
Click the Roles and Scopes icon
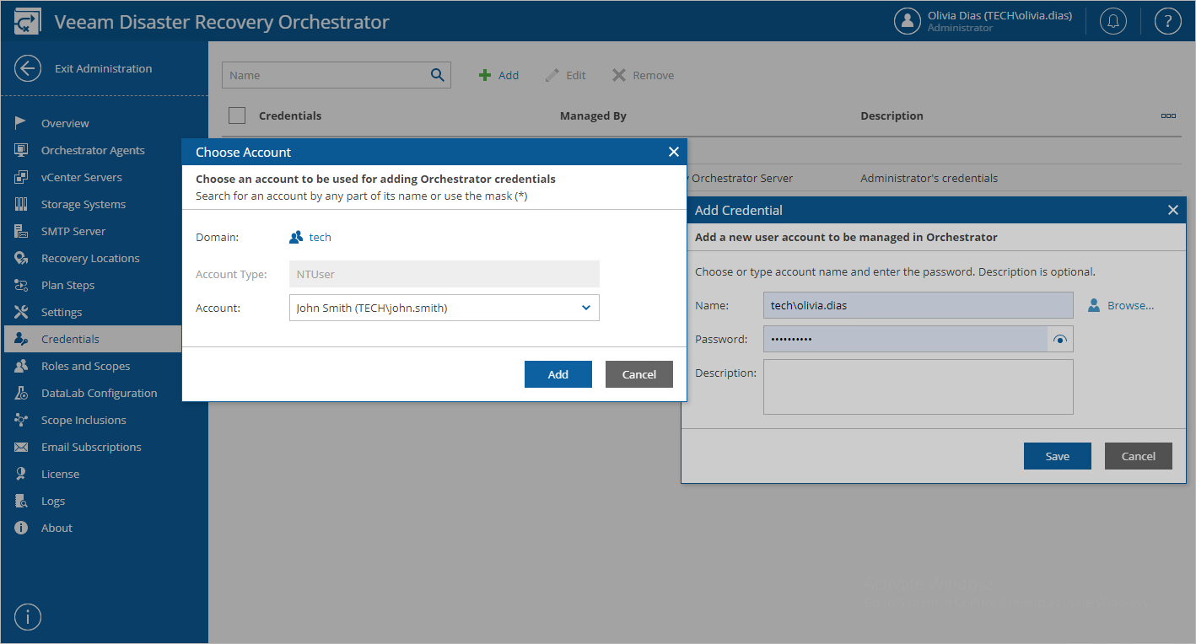(x=22, y=366)
